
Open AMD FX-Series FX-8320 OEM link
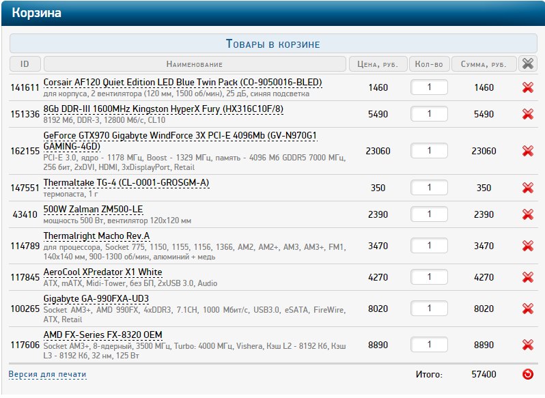[102, 335]
